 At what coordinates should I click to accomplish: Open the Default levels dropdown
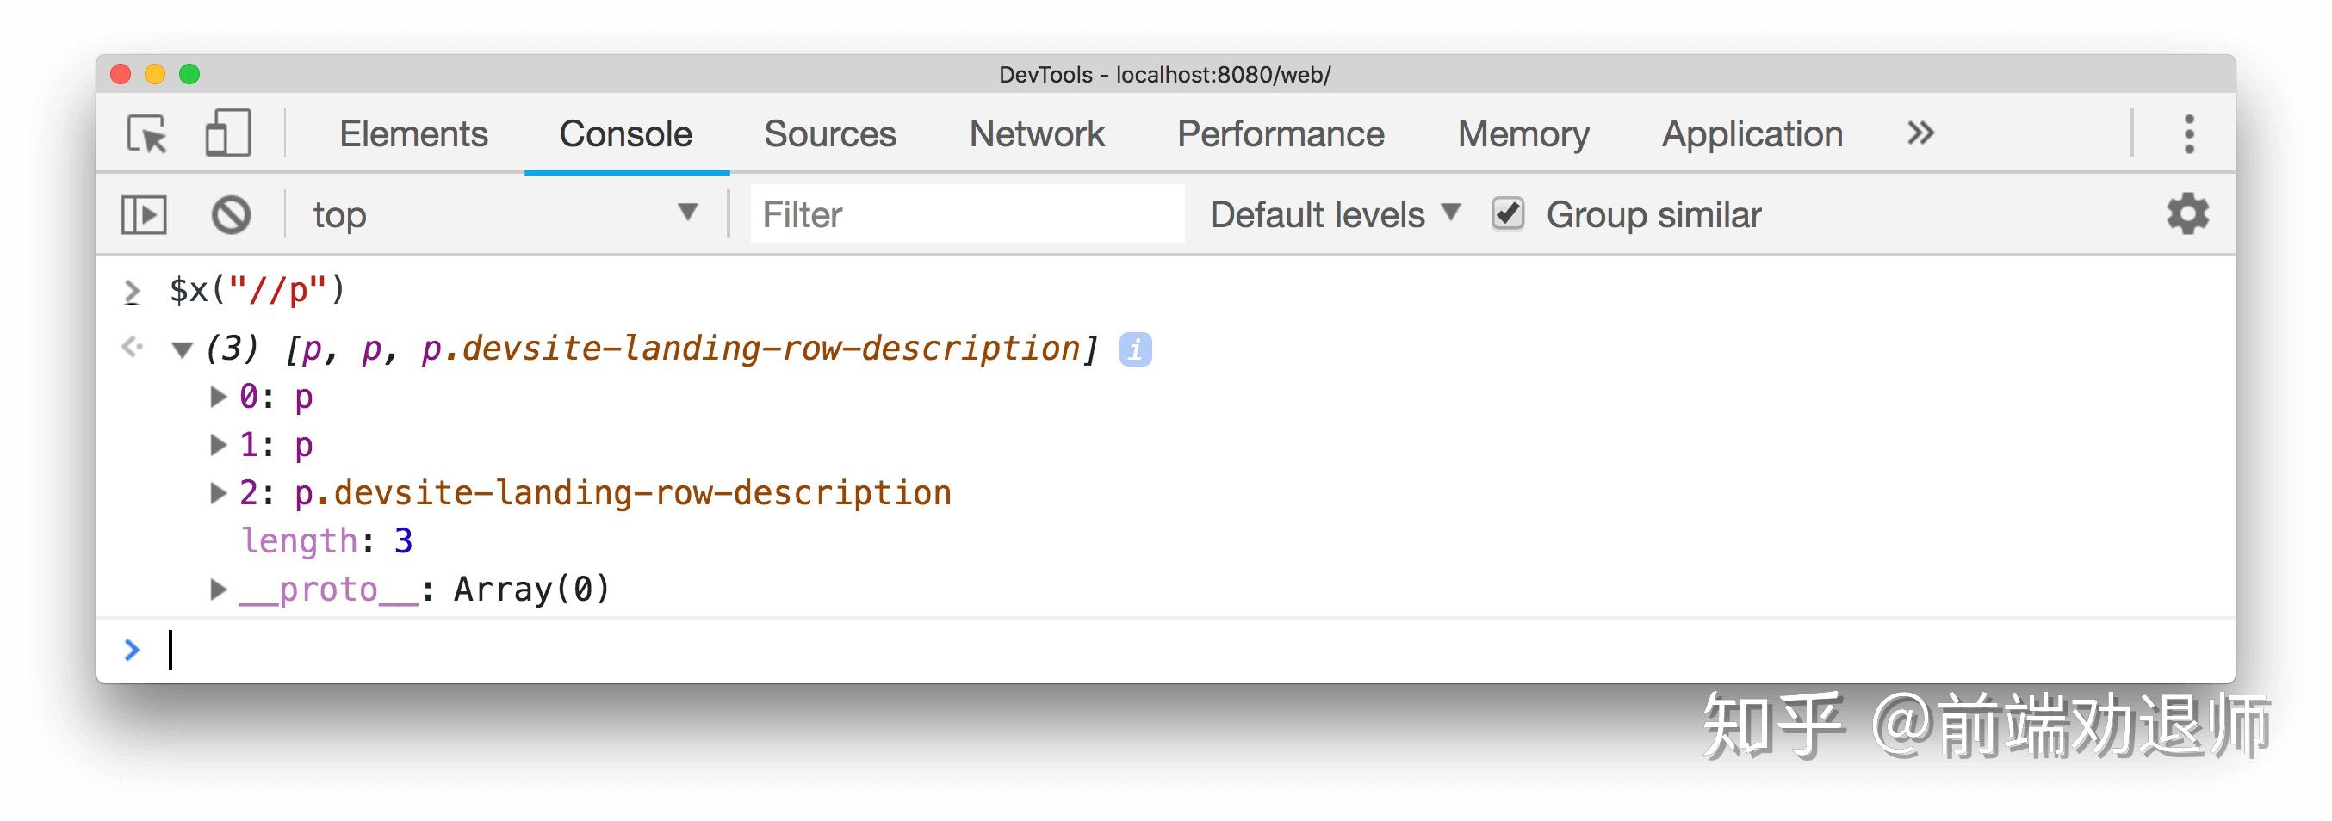[x=1335, y=214]
